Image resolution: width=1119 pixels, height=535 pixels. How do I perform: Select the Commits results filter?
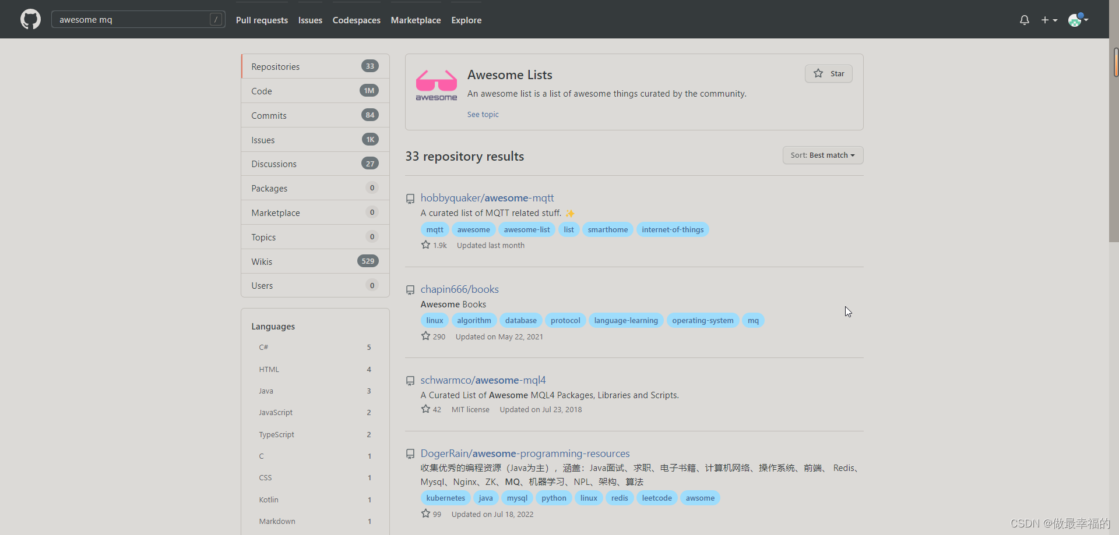[x=315, y=115]
